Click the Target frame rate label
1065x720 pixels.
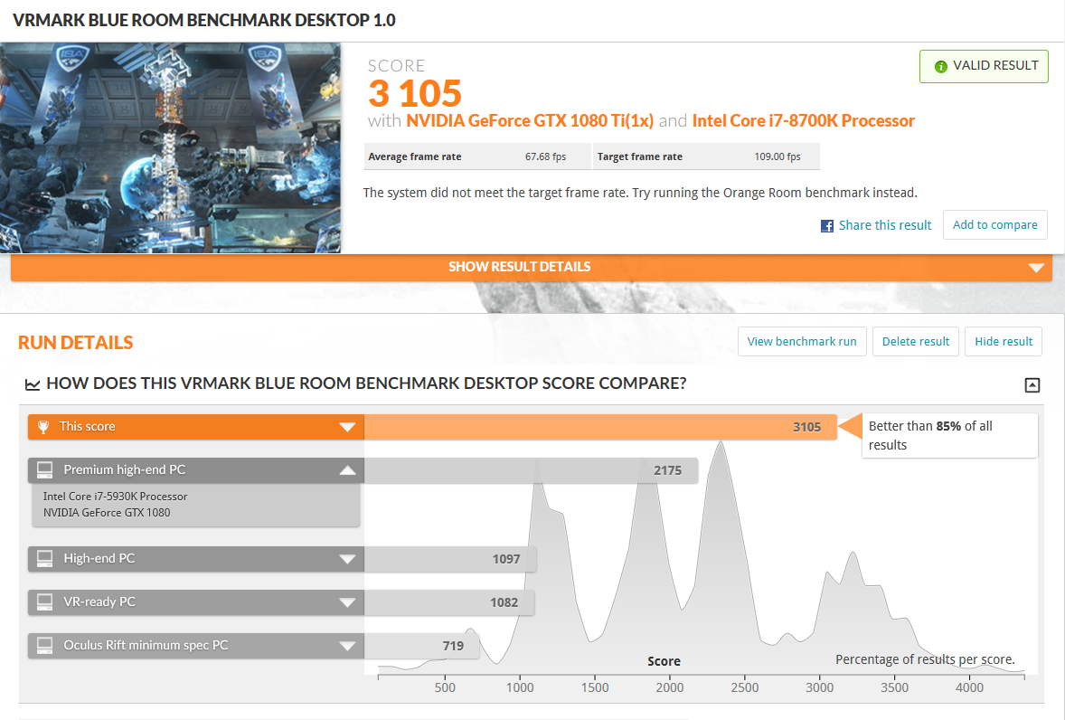pos(640,156)
